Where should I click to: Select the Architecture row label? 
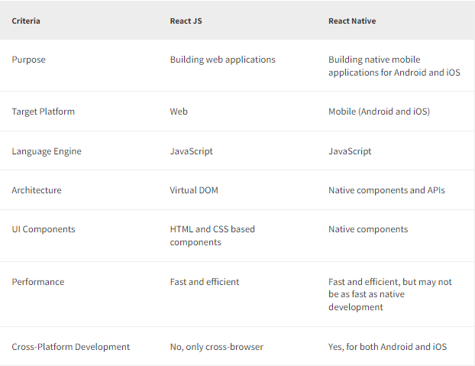coord(37,190)
